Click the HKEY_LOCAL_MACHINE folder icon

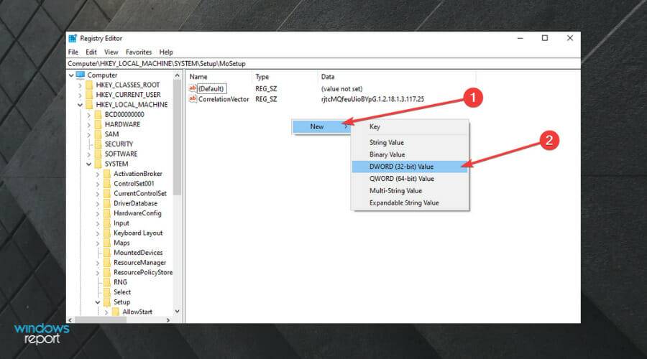pyautogui.click(x=89, y=105)
